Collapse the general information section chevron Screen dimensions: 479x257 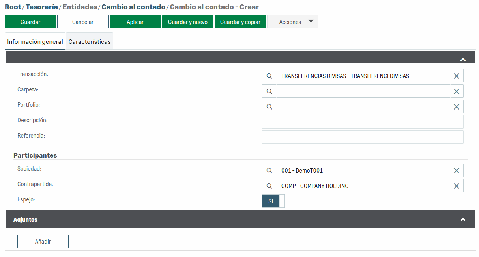tap(463, 60)
